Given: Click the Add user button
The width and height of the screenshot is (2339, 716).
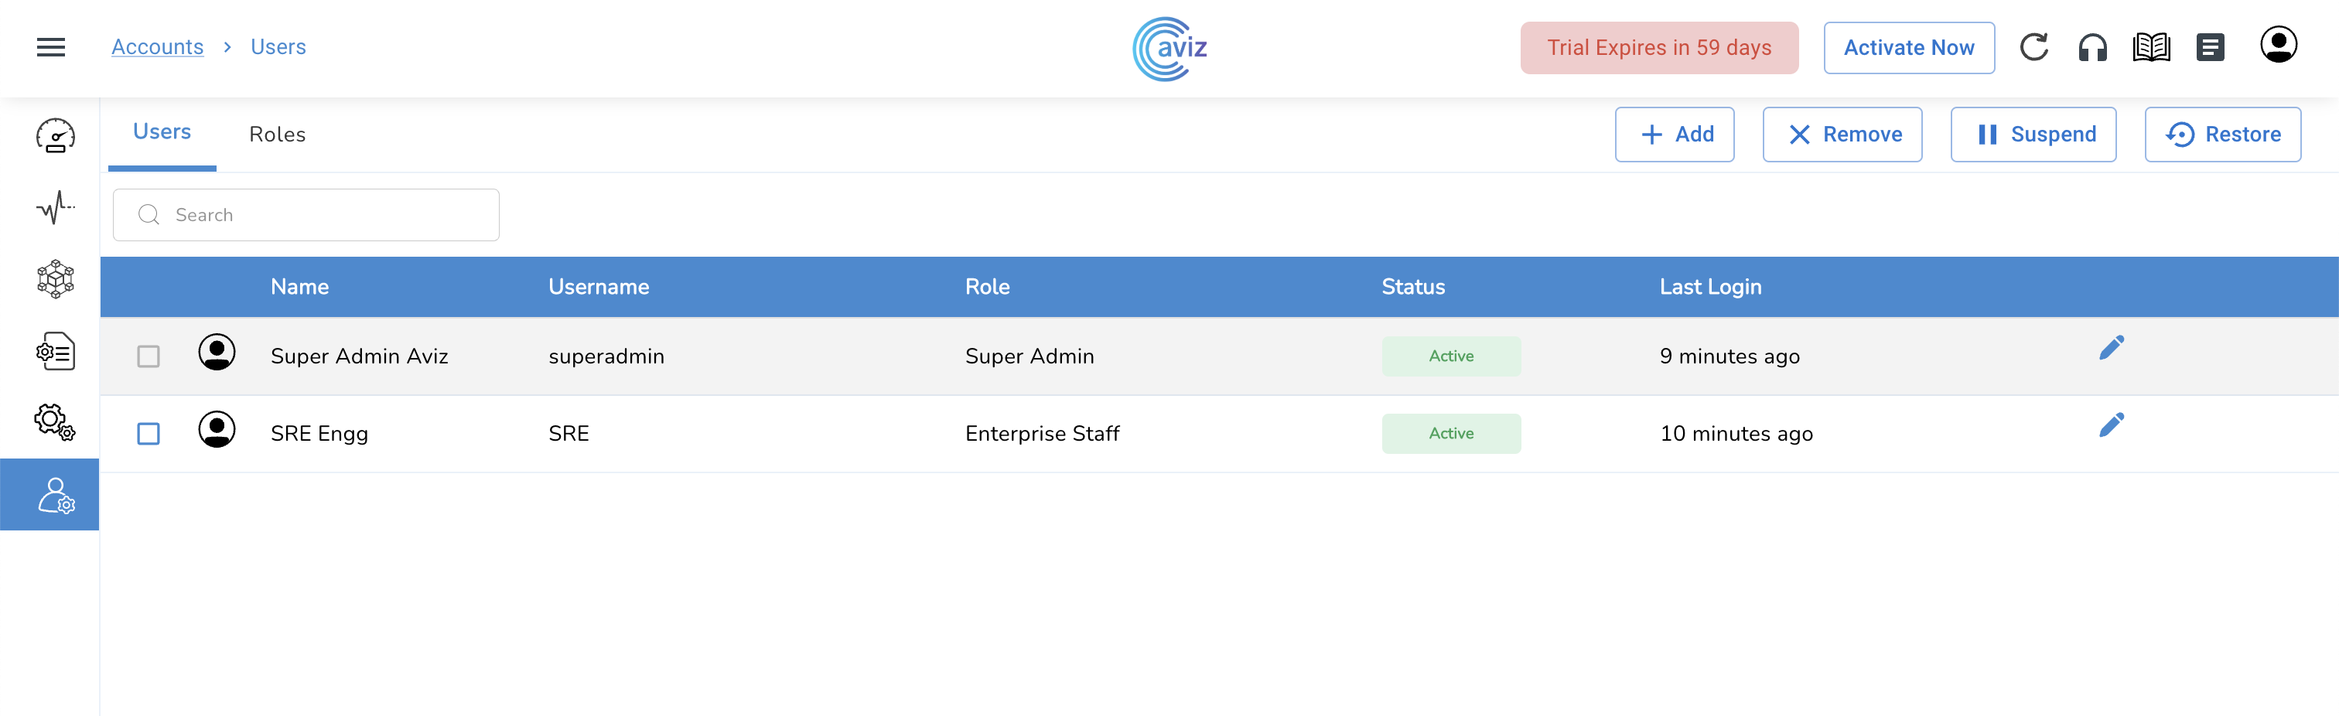Looking at the screenshot, I should 1675,135.
